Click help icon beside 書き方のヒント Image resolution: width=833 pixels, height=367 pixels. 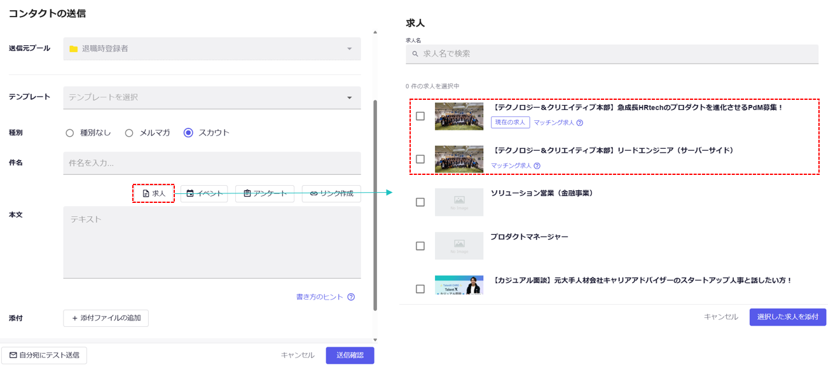351,297
